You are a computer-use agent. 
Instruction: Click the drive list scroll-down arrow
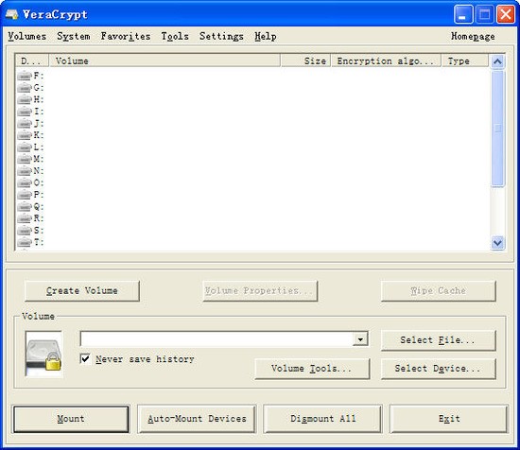[497, 243]
